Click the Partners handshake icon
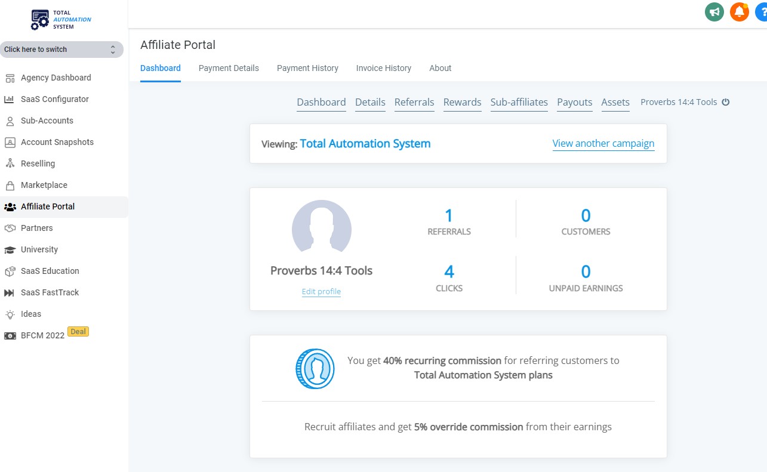 point(10,228)
